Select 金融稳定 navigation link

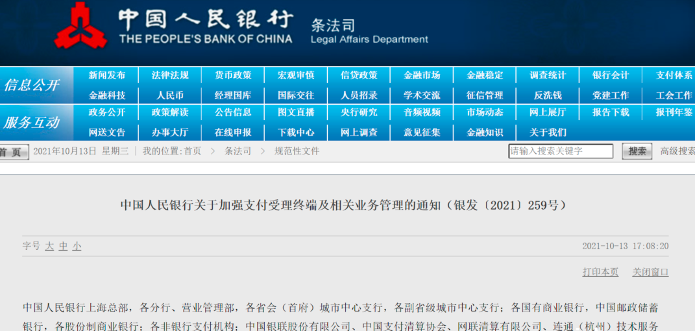(x=485, y=75)
